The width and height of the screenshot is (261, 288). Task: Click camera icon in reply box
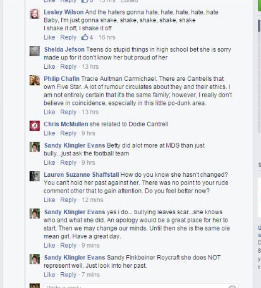232,287
